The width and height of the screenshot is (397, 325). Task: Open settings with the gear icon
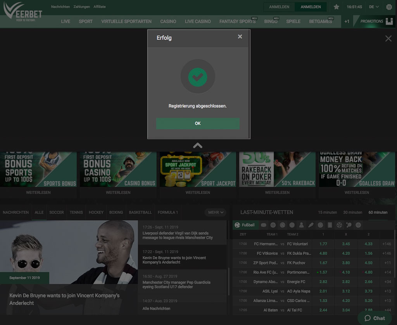click(389, 7)
